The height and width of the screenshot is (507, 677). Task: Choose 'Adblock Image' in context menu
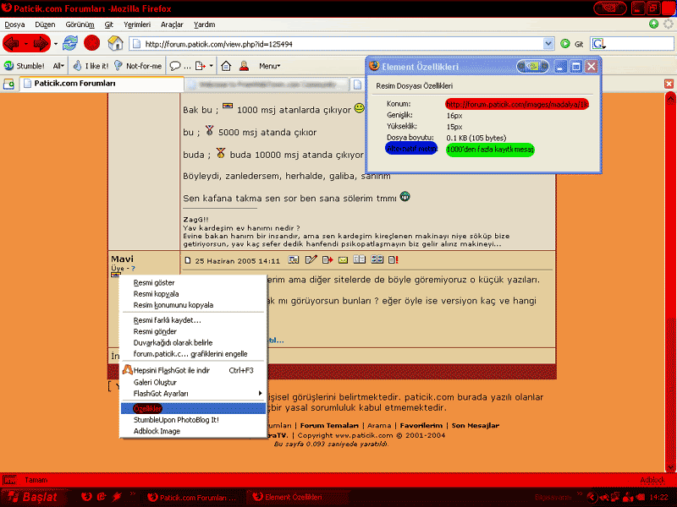157,431
